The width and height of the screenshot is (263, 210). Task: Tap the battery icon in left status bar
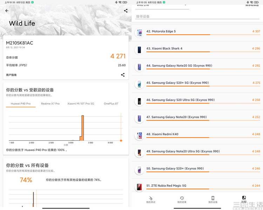tap(124, 2)
